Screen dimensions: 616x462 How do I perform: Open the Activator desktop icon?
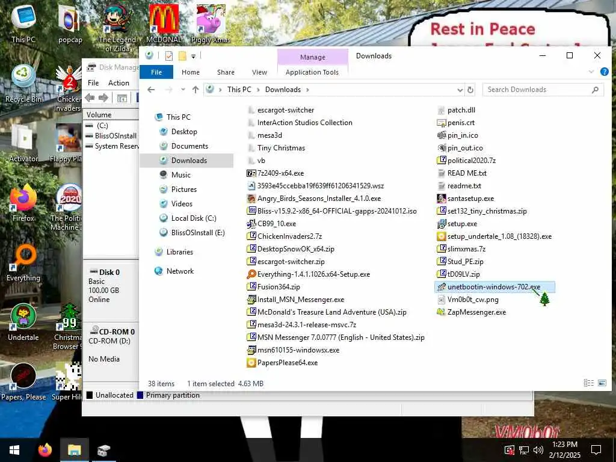coord(23,143)
